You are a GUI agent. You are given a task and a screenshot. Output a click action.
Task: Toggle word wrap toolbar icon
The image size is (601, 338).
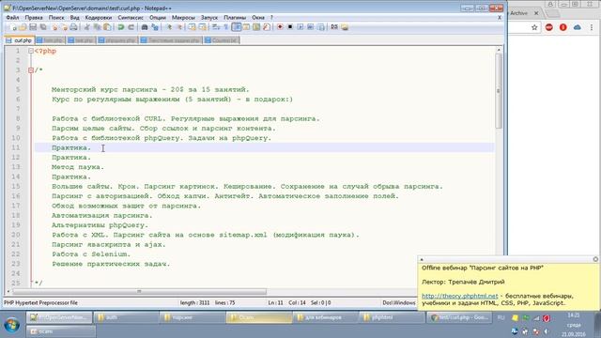click(x=216, y=27)
